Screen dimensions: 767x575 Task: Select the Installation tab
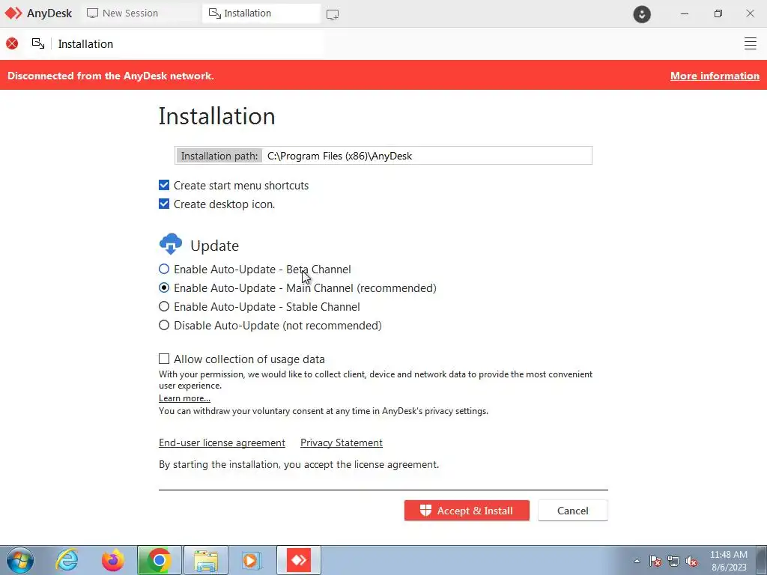point(261,13)
